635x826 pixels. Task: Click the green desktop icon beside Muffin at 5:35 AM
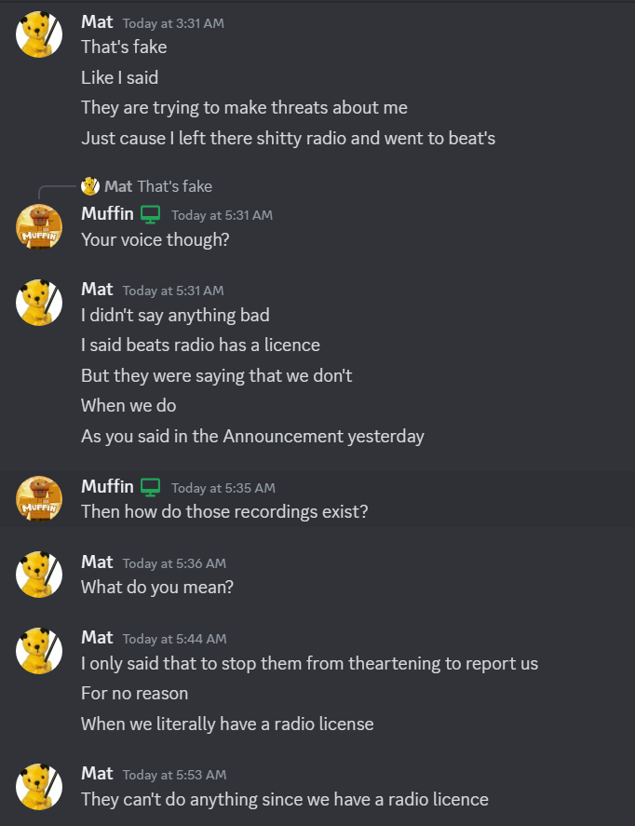(x=151, y=487)
